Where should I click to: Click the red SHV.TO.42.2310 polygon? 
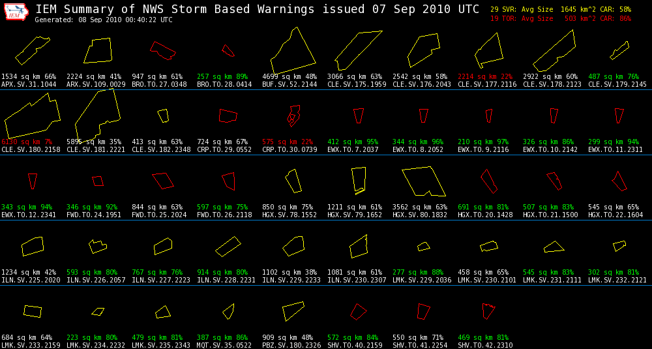click(x=489, y=311)
